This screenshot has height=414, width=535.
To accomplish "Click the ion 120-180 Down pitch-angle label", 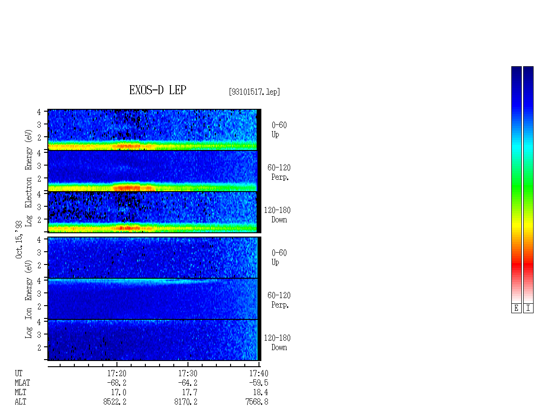I will 277,343.
